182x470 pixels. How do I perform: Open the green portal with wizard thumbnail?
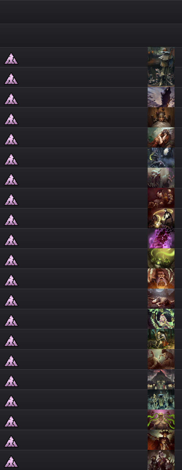(x=161, y=319)
